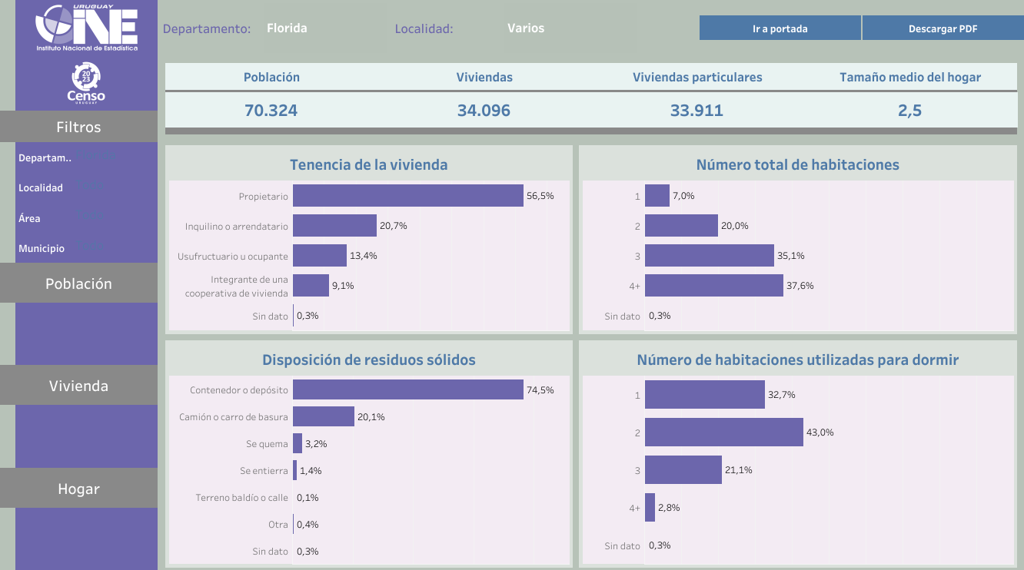1024x570 pixels.
Task: Expand the Área filter dropdown
Action: [x=90, y=217]
